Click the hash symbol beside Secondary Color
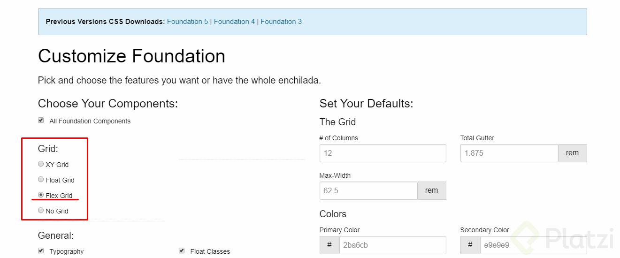This screenshot has height=258, width=620. click(x=470, y=245)
